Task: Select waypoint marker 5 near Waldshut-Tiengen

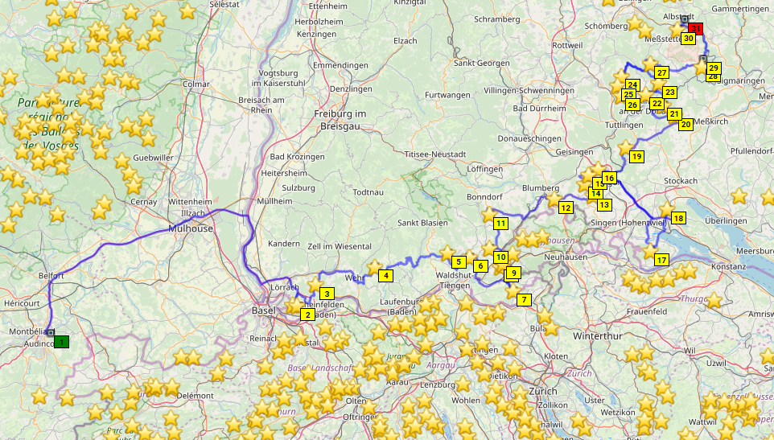Action: click(x=459, y=261)
